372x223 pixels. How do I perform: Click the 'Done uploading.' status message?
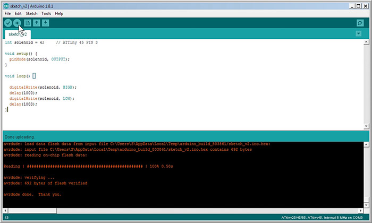point(20,137)
